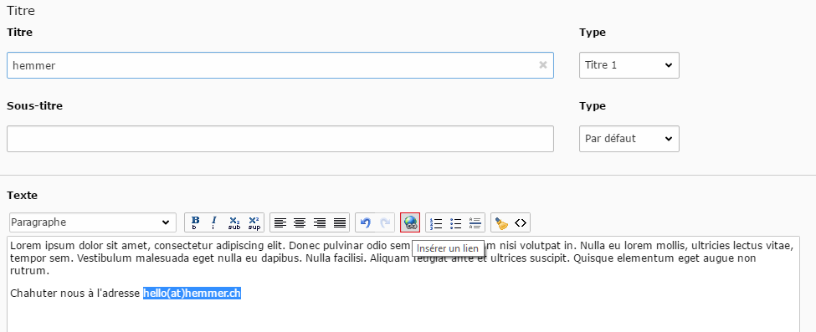The image size is (816, 332).
Task: Click the Insérer un lien globe icon
Action: click(410, 222)
